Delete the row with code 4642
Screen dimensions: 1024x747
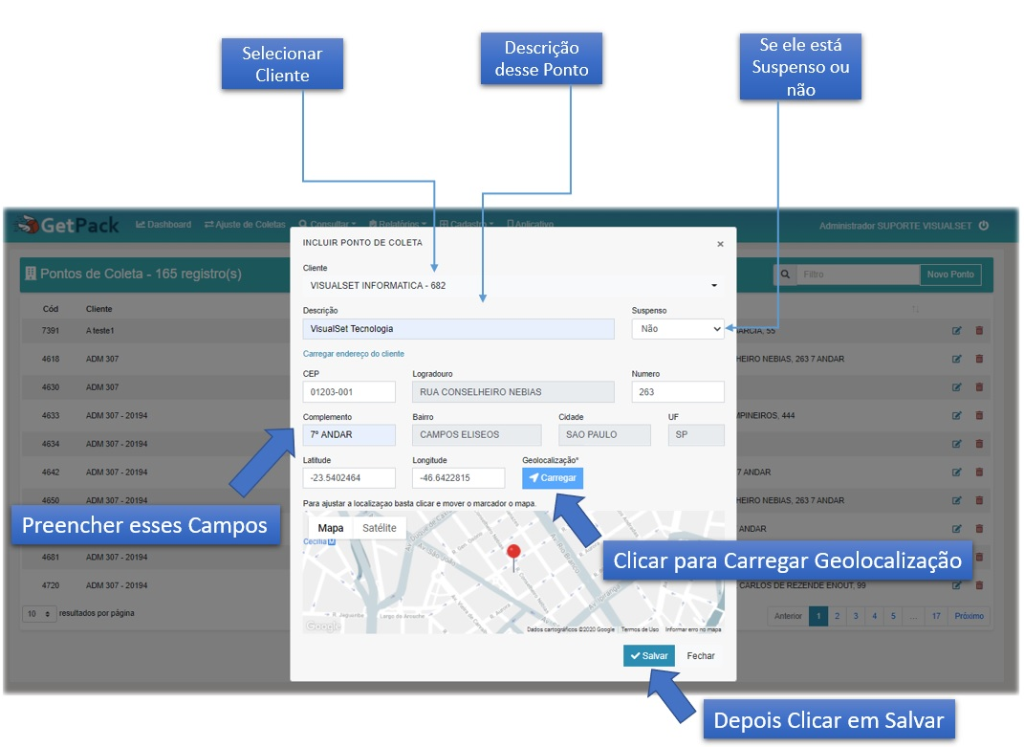979,472
